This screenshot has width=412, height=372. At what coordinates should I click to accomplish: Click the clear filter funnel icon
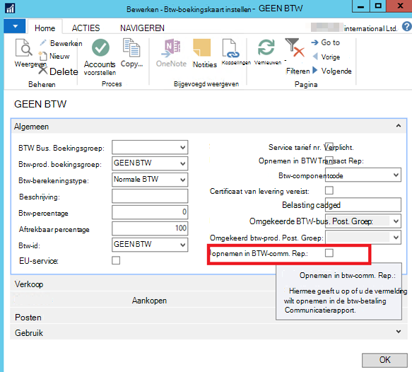[295, 47]
